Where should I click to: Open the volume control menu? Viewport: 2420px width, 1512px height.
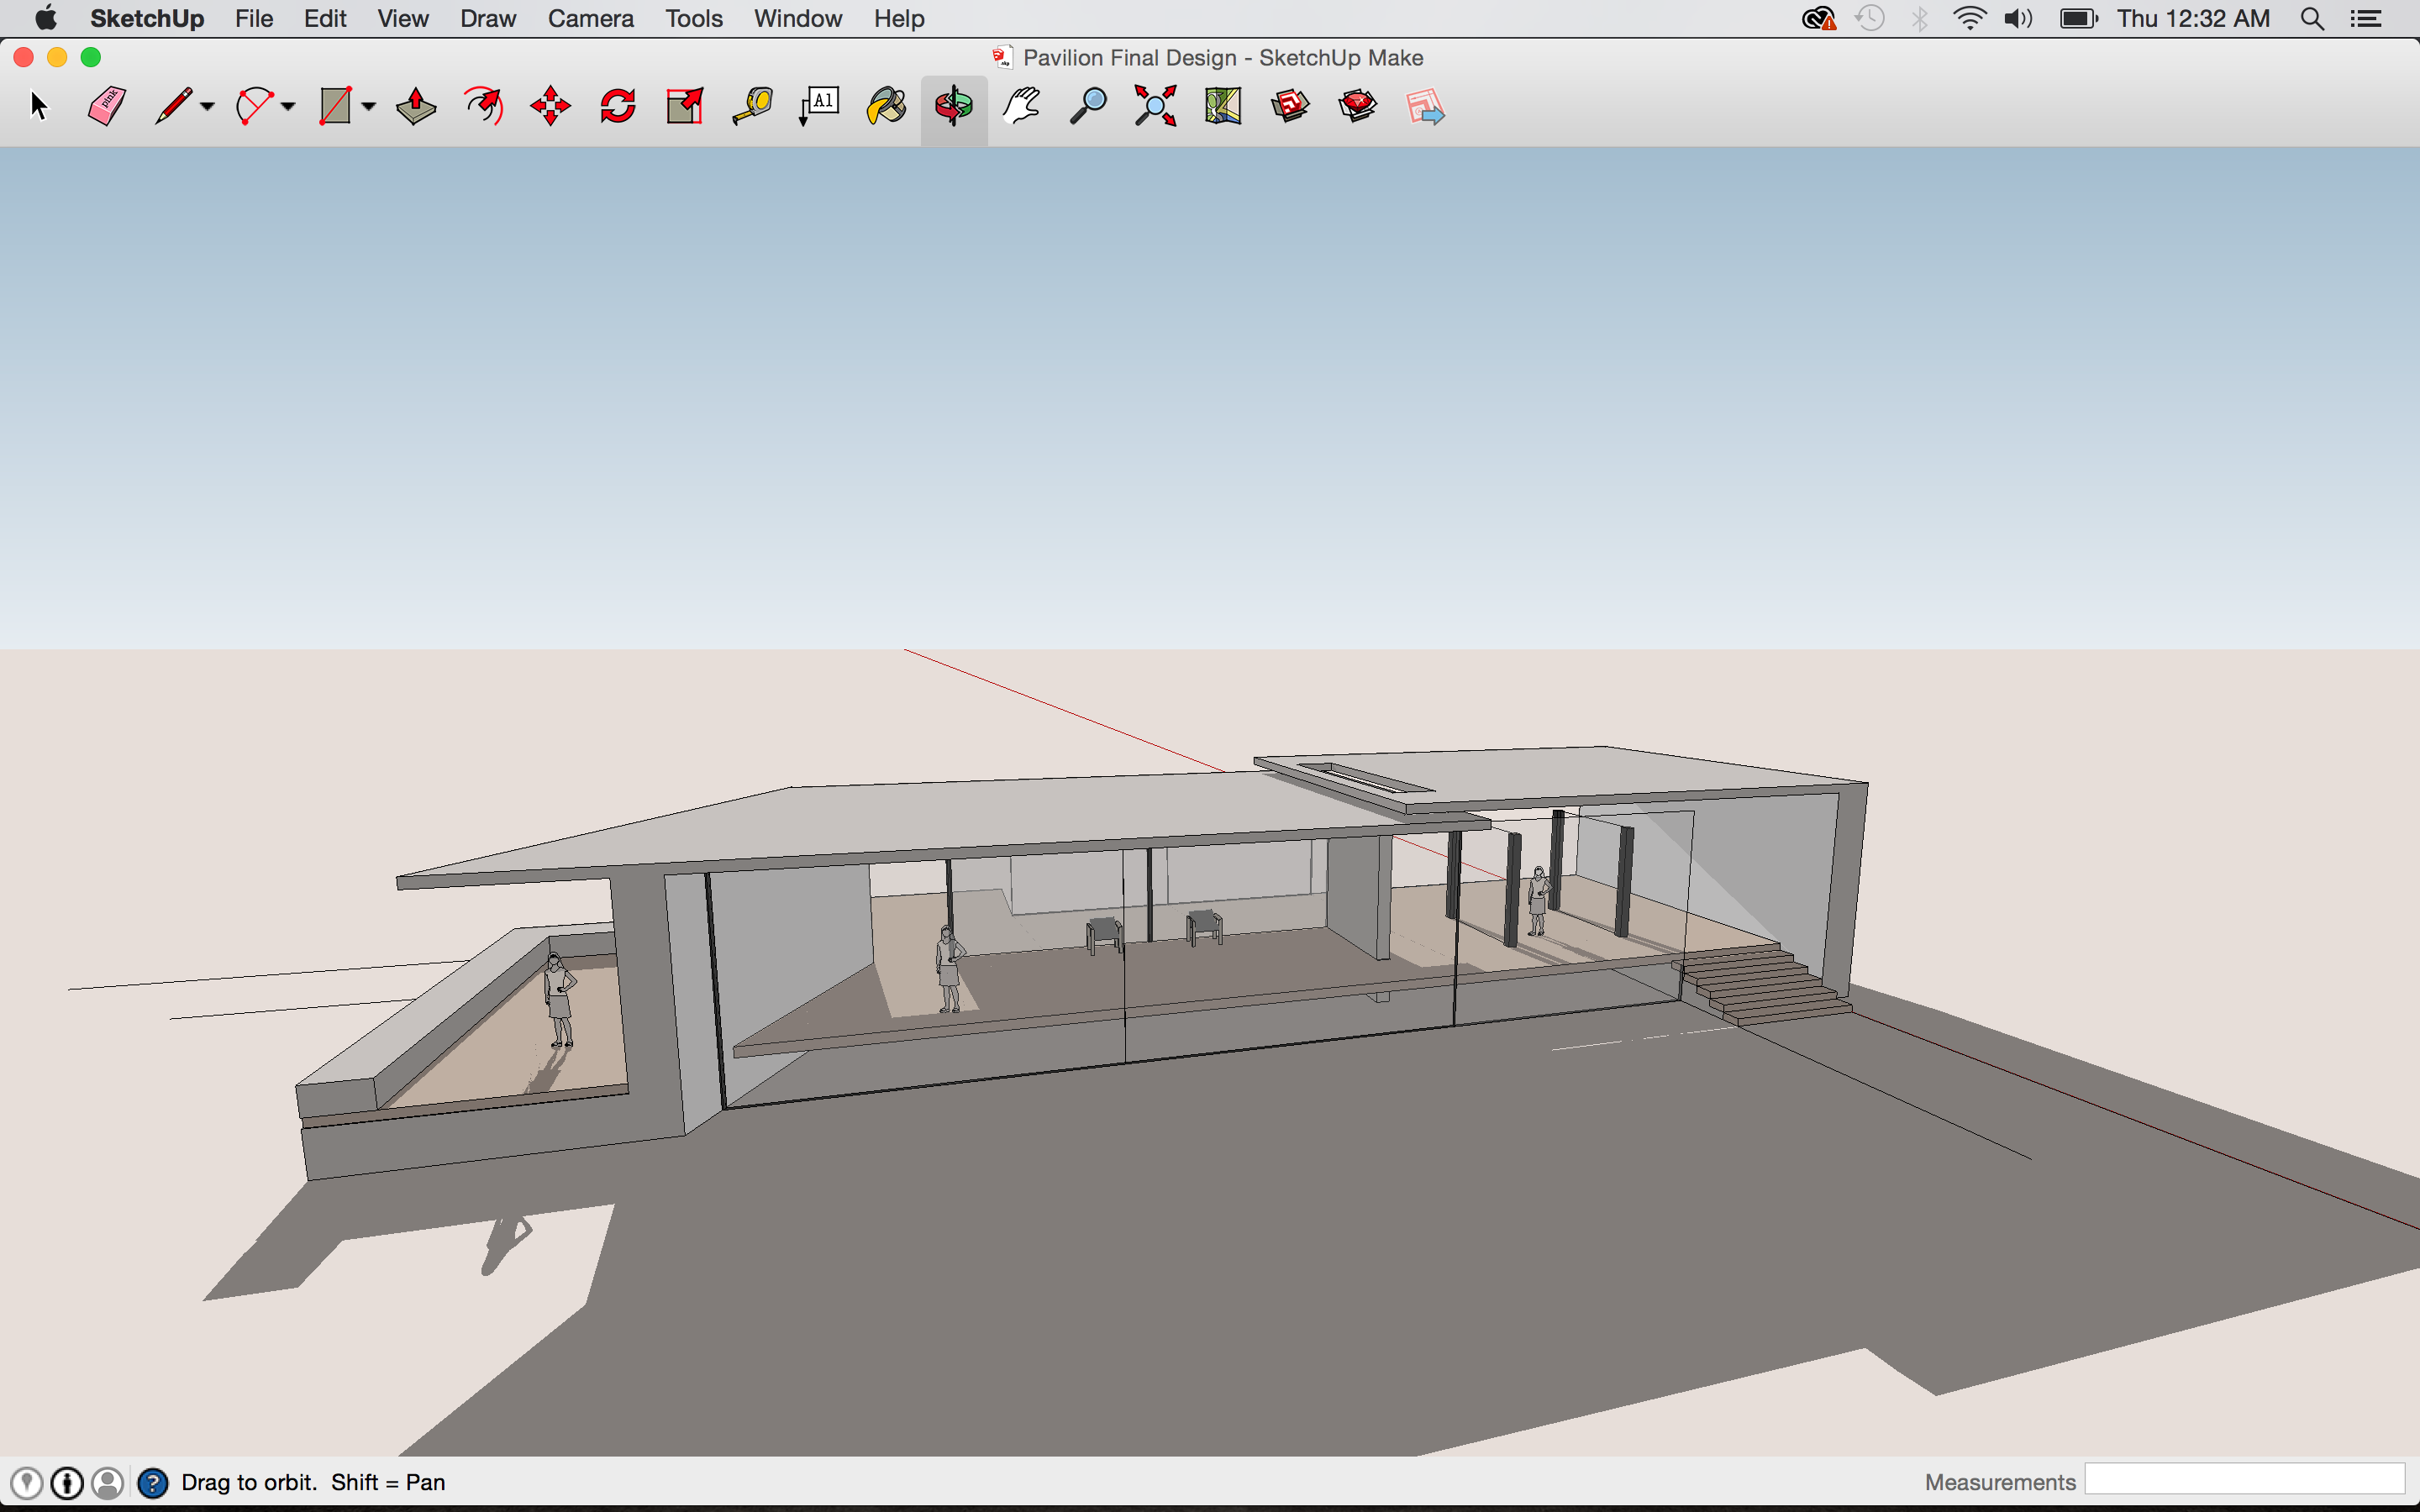2019,18
